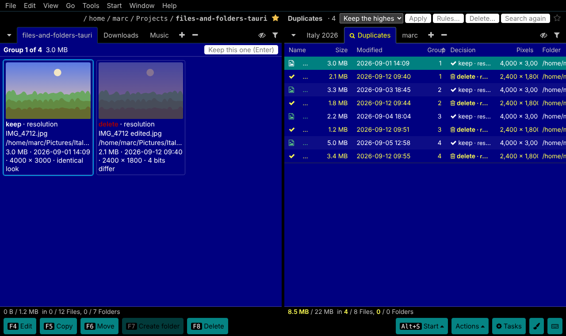Toggle the yellow checkmark on the 3.4 MB row

291,156
